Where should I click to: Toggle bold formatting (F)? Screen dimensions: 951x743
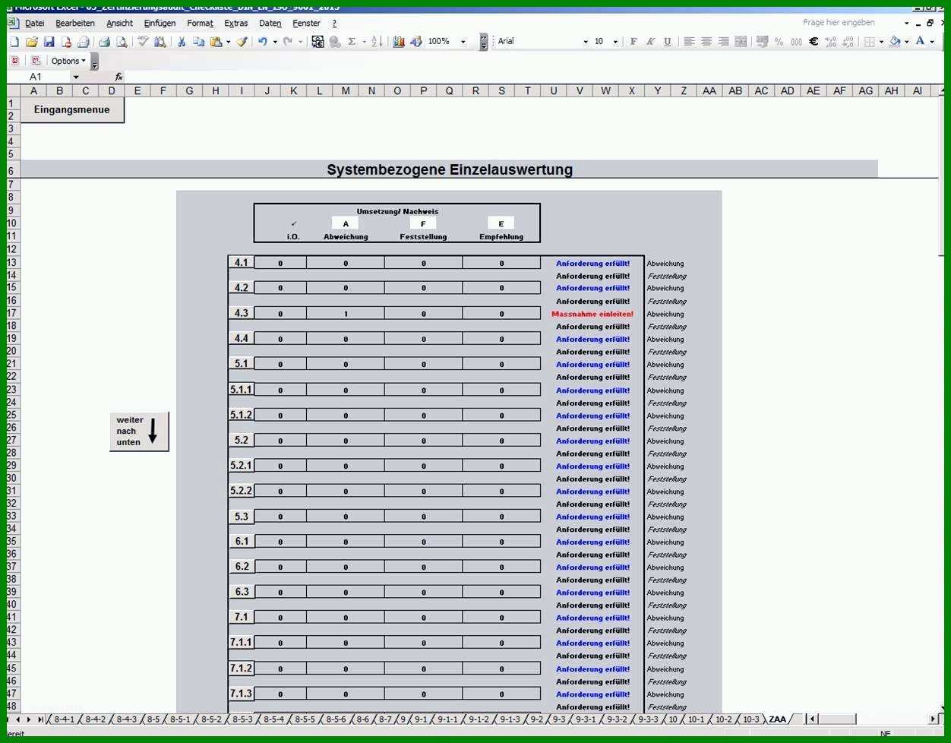(633, 42)
